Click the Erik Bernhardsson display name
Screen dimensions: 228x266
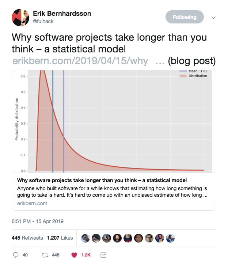point(62,14)
